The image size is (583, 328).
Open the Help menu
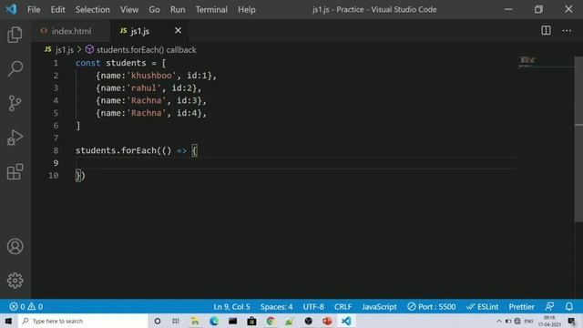[247, 9]
